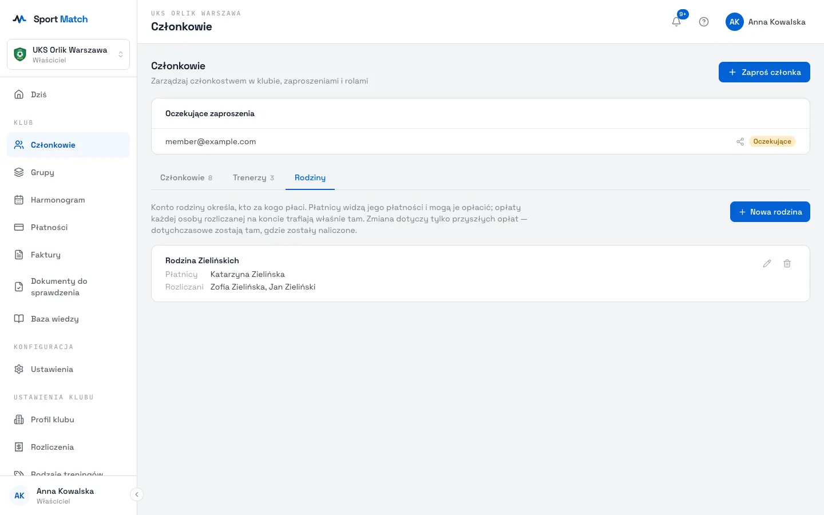824x515 pixels.
Task: Open Dokumenty do sprawdzenia
Action: pyautogui.click(x=68, y=287)
